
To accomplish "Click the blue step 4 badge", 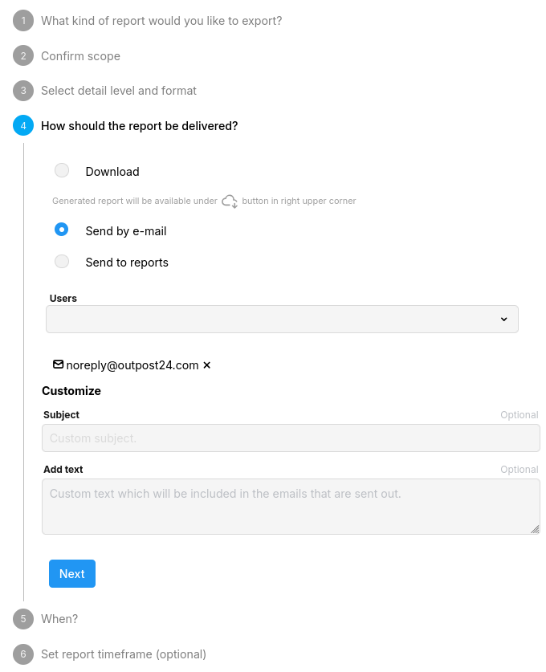I will [x=23, y=125].
